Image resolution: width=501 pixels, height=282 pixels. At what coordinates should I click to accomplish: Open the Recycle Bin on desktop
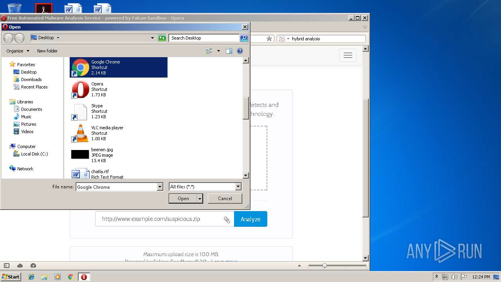14,7
